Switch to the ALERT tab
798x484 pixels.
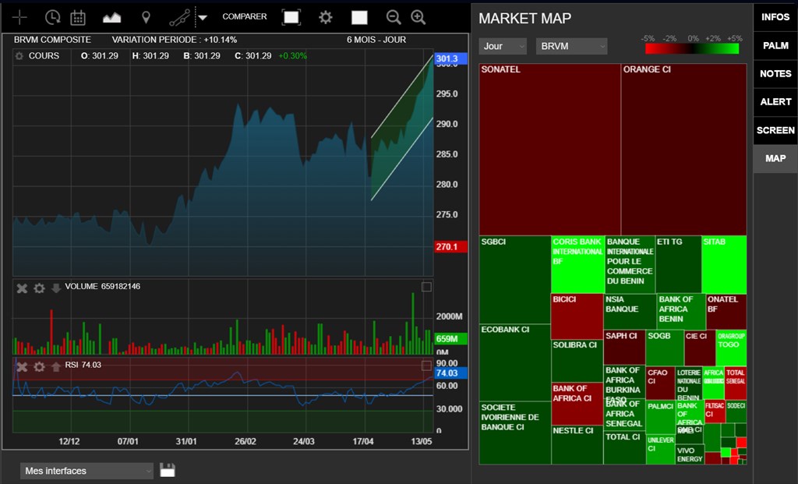tap(775, 102)
